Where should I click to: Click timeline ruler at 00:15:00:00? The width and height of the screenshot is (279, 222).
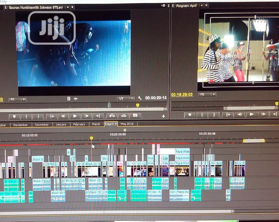click(29, 136)
